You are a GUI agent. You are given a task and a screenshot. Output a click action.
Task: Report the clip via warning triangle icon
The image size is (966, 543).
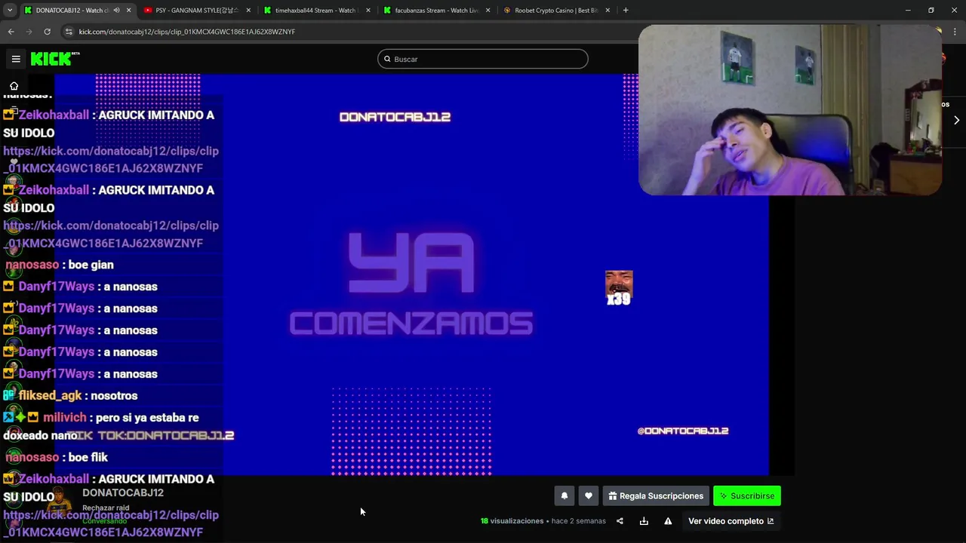(668, 521)
